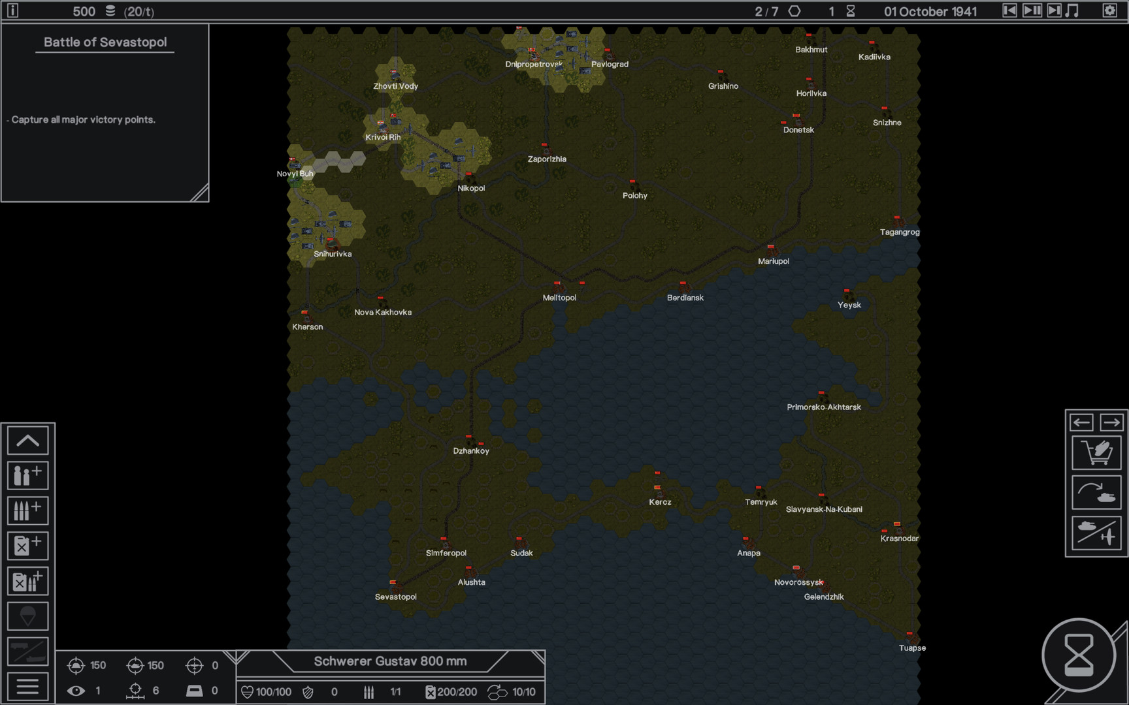Click the paratrooper drop icon

tap(27, 616)
